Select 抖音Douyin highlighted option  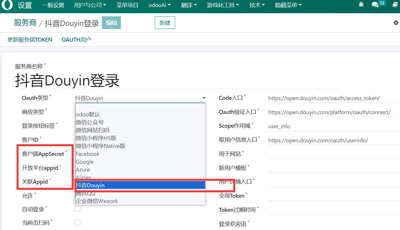140,185
